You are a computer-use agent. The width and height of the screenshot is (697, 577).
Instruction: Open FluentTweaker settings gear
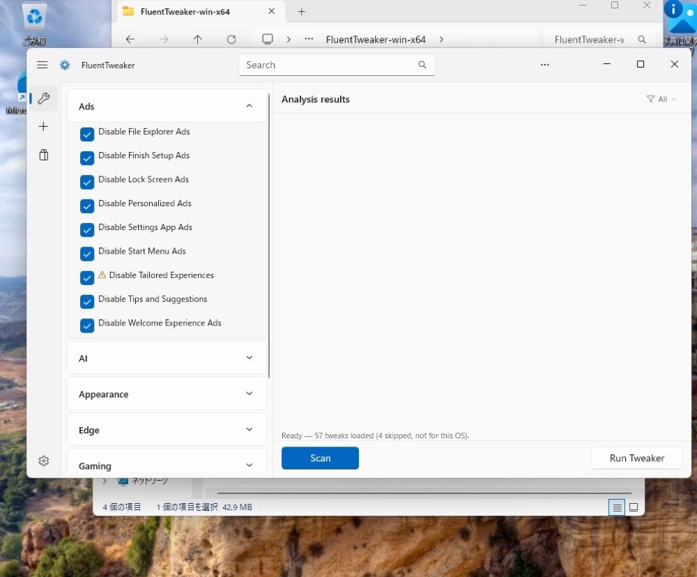(43, 461)
